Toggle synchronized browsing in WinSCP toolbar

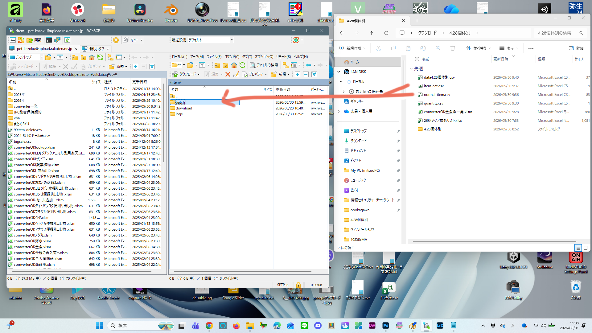(68, 40)
